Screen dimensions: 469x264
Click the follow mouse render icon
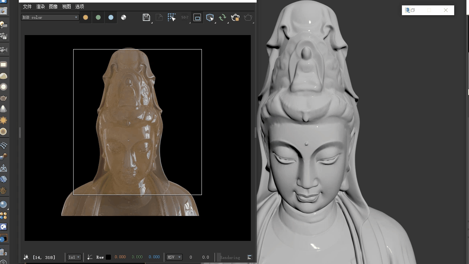point(210,17)
